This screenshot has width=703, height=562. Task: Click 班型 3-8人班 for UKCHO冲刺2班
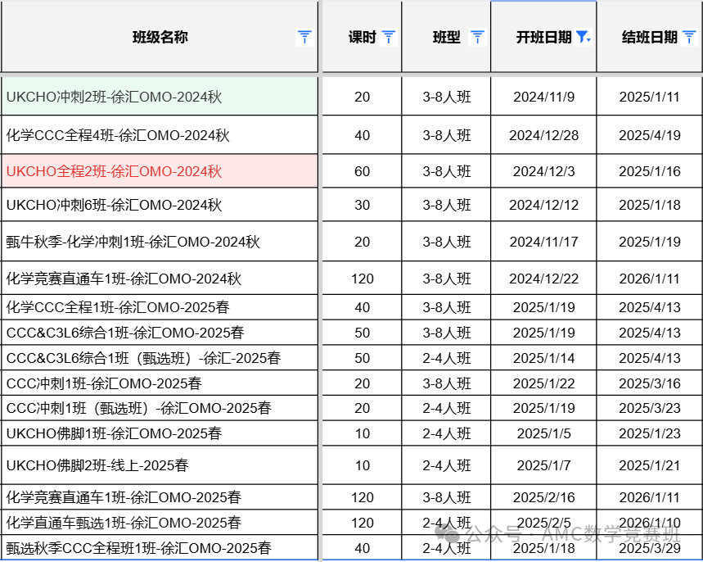[x=447, y=97]
